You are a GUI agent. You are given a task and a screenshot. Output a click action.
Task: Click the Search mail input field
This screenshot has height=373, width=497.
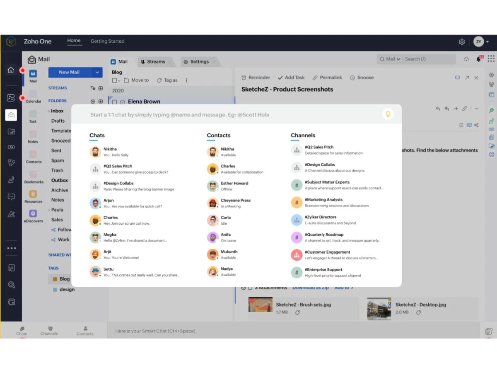point(429,59)
